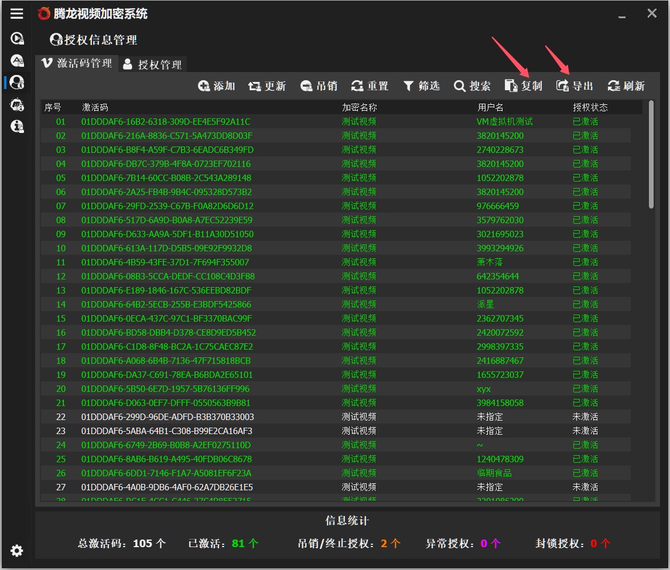This screenshot has width=670, height=570.
Task: Click the 刷新 refresh toolbar button
Action: click(x=626, y=86)
